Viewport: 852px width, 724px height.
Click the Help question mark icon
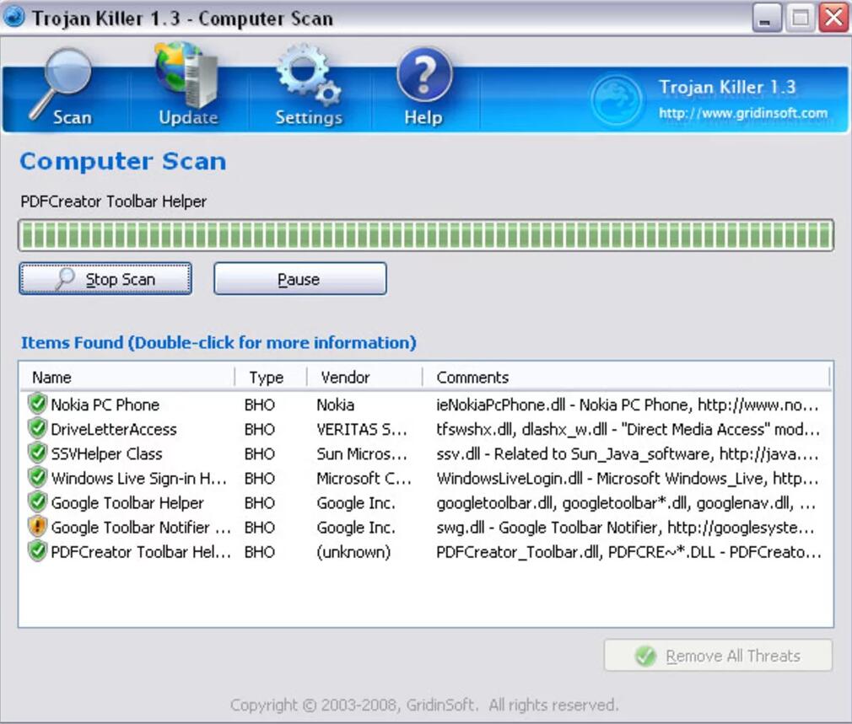(x=423, y=82)
